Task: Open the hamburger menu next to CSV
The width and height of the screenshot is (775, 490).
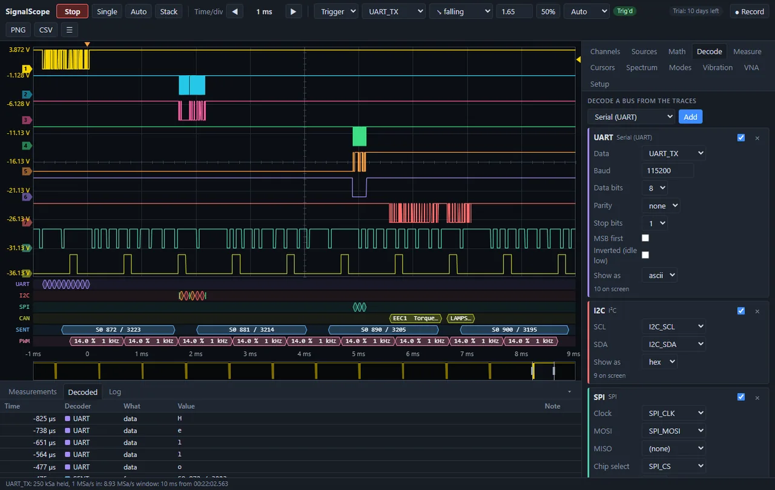Action: pos(69,30)
